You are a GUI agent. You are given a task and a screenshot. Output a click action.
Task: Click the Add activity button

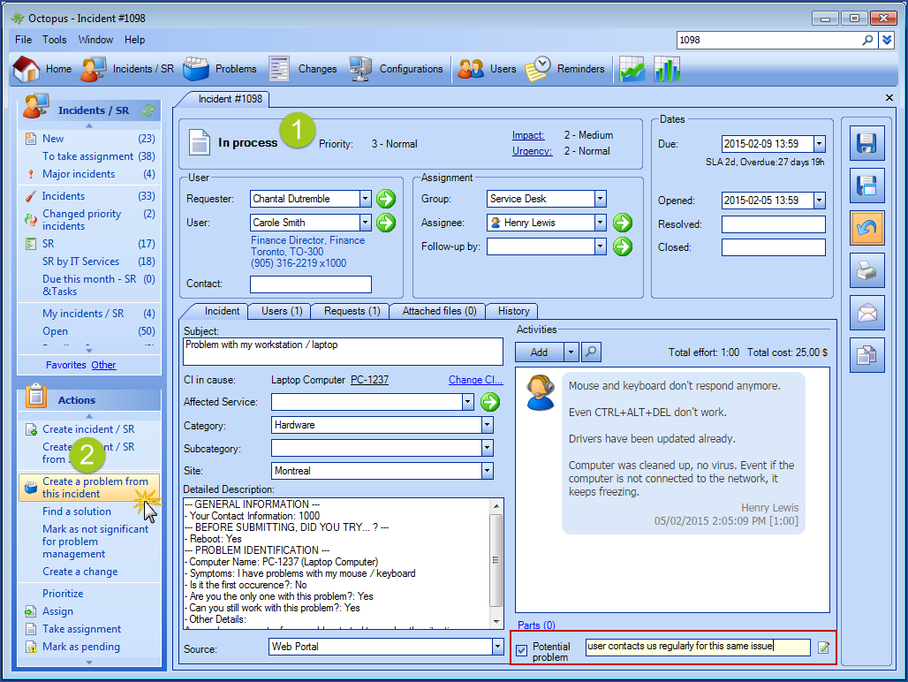pyautogui.click(x=539, y=352)
